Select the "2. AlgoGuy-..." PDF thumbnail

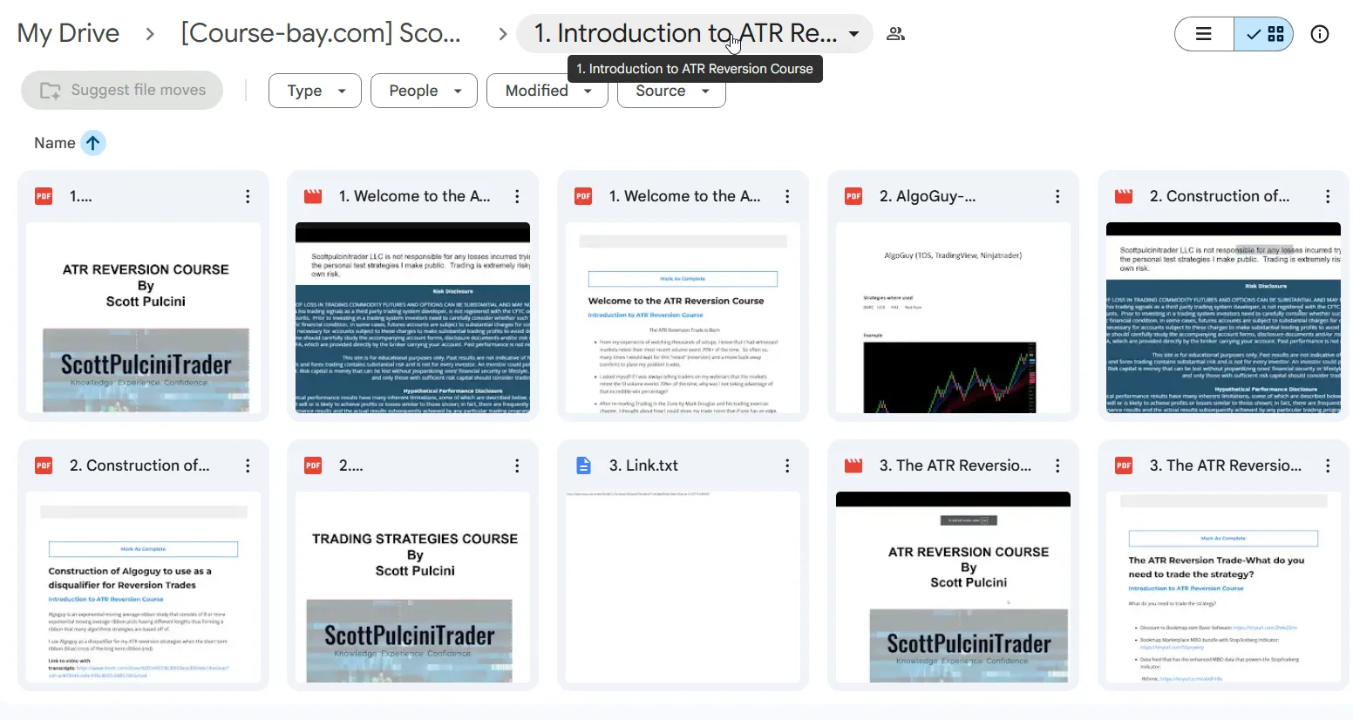[x=954, y=317]
